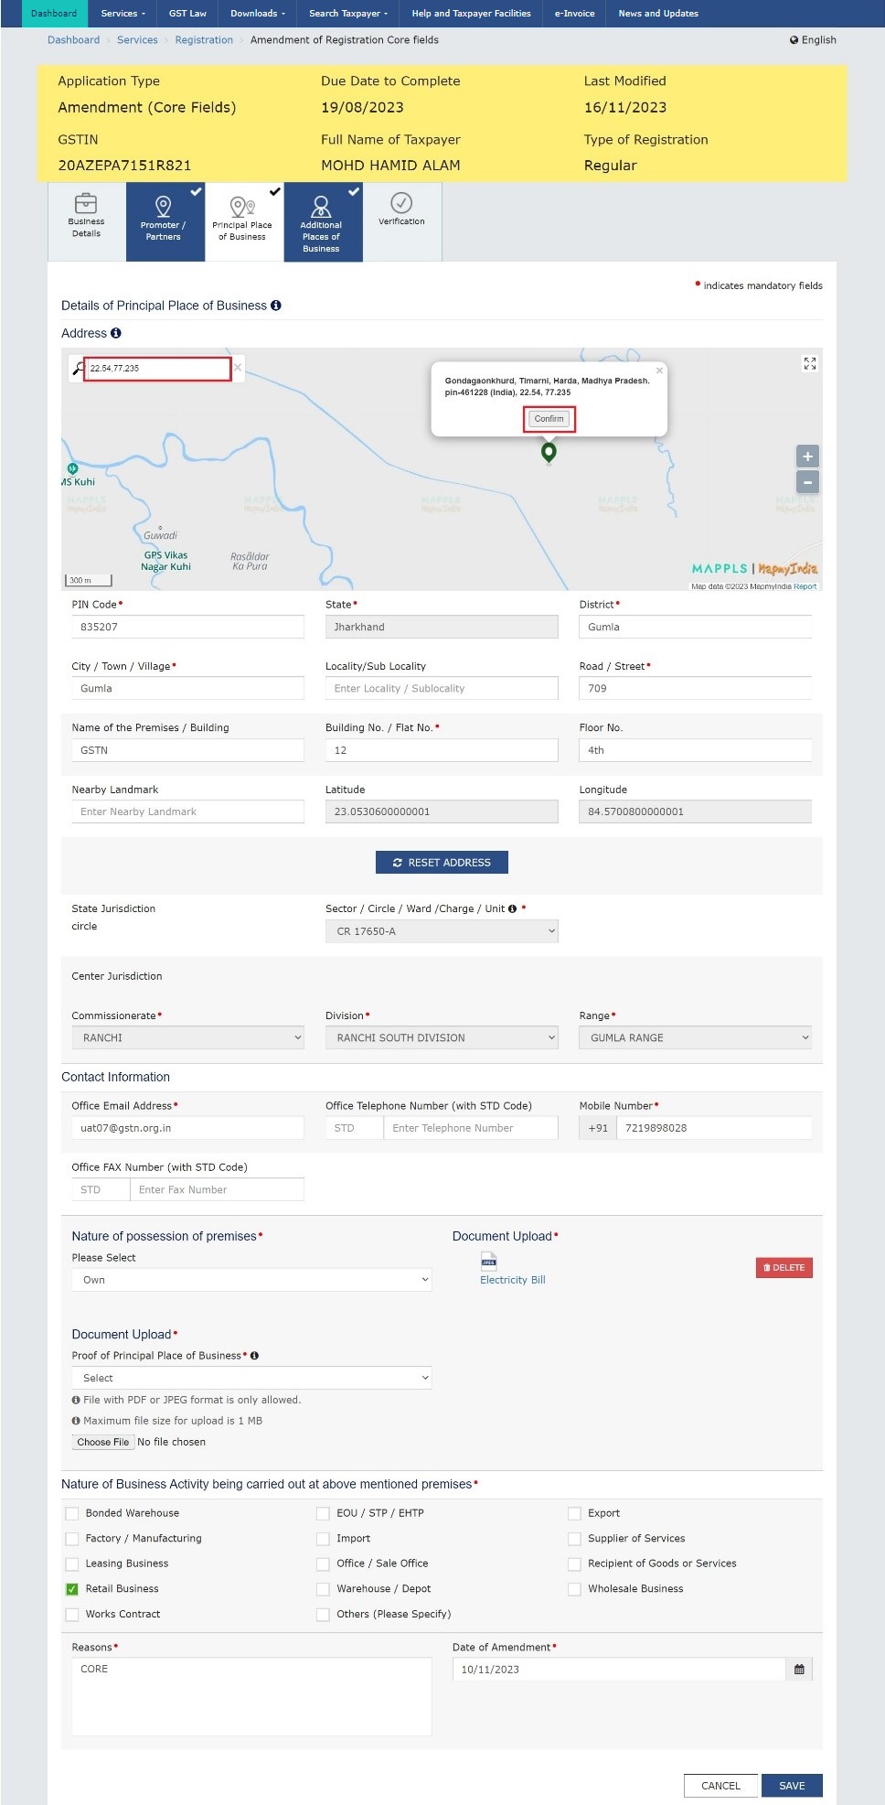The width and height of the screenshot is (885, 1805).
Task: Enable the Bonded Warehouse checkbox
Action: coord(72,1513)
